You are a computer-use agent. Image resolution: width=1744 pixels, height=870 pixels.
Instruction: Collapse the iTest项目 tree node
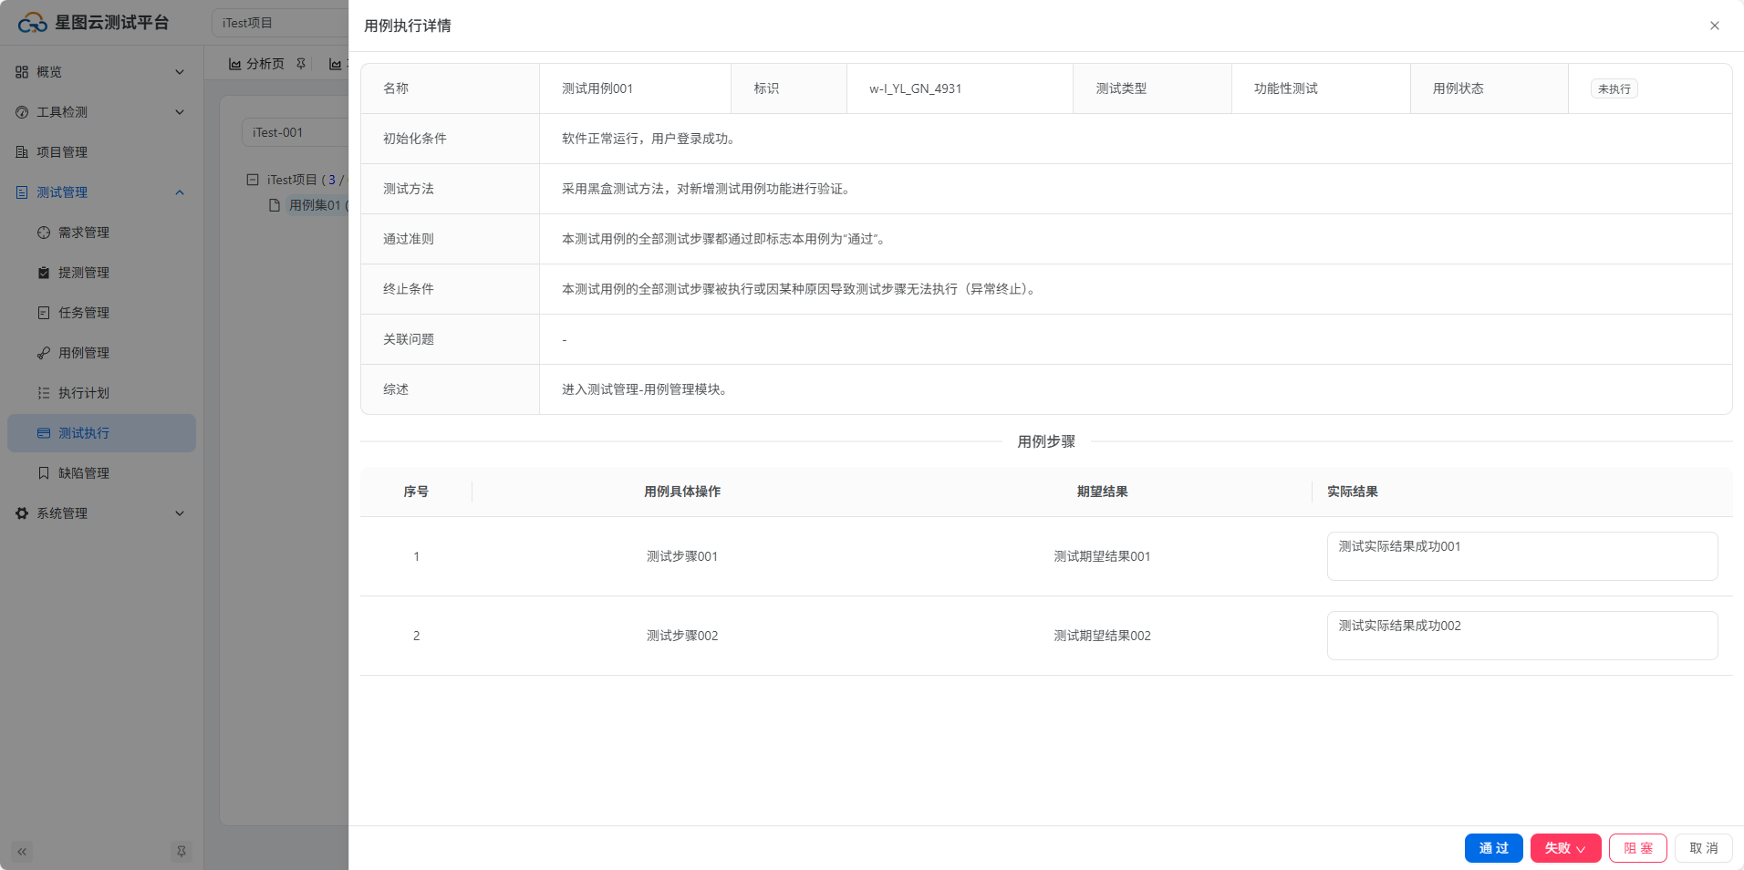point(253,180)
